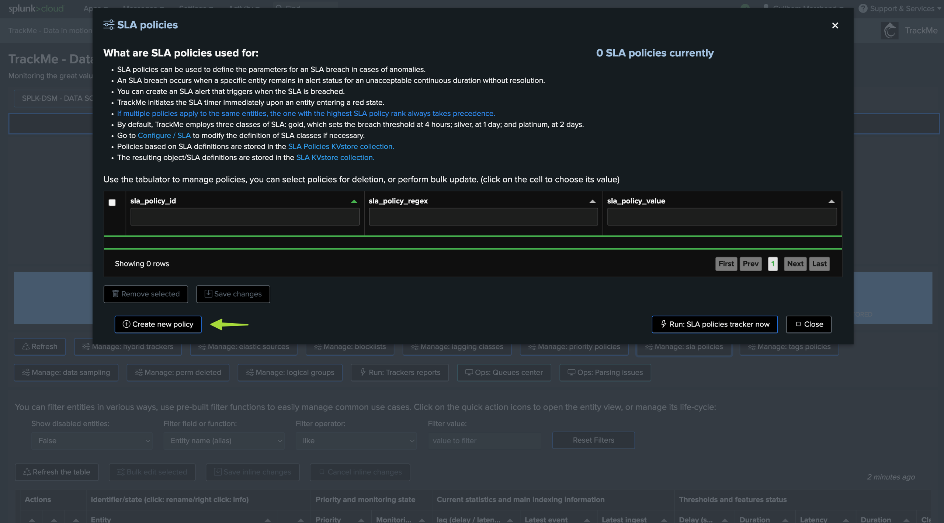
Task: Click the sla_policy_value filter field
Action: pyautogui.click(x=722, y=217)
